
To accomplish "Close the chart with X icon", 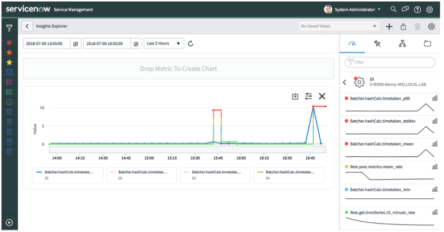I will tap(322, 96).
